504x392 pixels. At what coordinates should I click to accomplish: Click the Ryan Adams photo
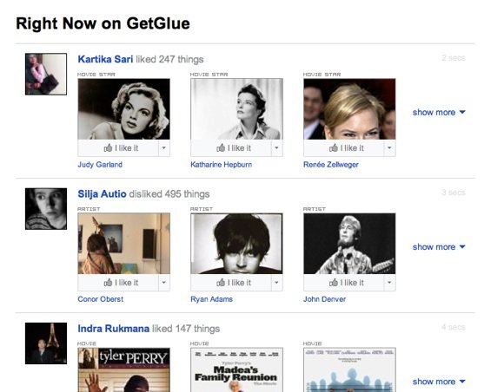coord(236,244)
